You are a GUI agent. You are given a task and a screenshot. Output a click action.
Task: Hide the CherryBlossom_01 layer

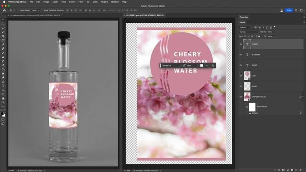tap(240, 97)
